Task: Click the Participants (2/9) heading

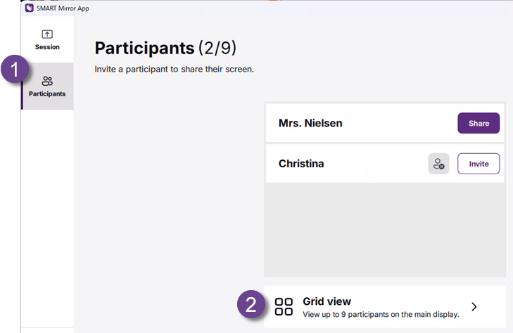Action: 165,48
